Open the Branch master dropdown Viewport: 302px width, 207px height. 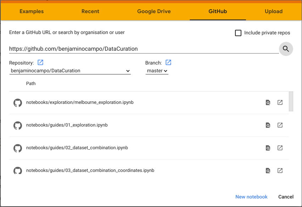click(x=157, y=71)
